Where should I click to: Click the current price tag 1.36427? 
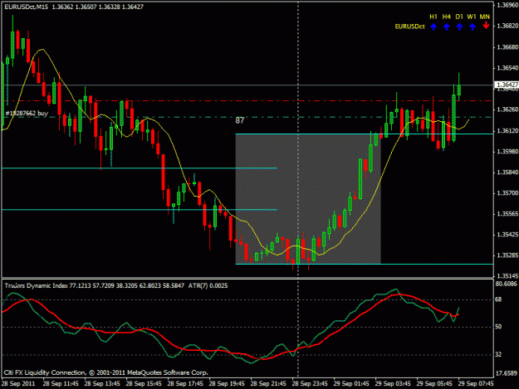507,85
